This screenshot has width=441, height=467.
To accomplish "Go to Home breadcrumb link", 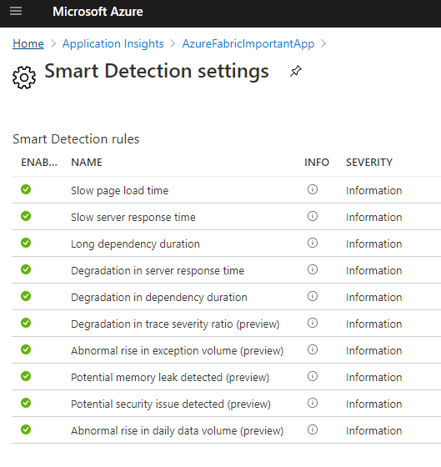I will pos(28,43).
